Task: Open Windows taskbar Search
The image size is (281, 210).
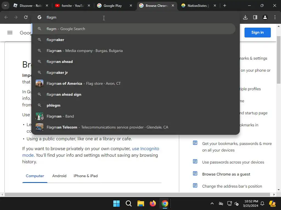Action: 128,203
